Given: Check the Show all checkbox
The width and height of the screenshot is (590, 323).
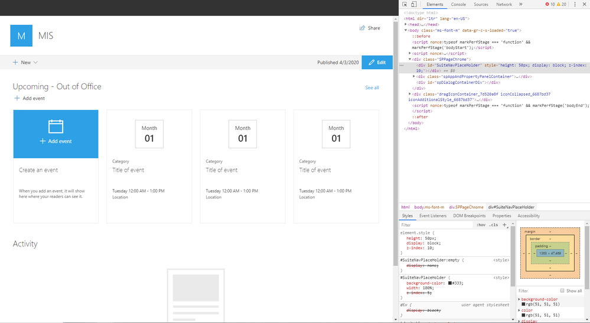Looking at the screenshot, I should [x=562, y=291].
